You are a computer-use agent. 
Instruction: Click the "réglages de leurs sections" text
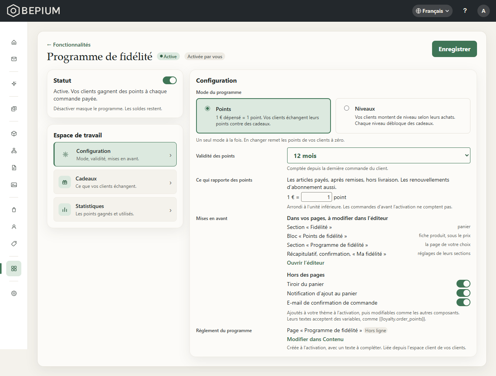444,253
